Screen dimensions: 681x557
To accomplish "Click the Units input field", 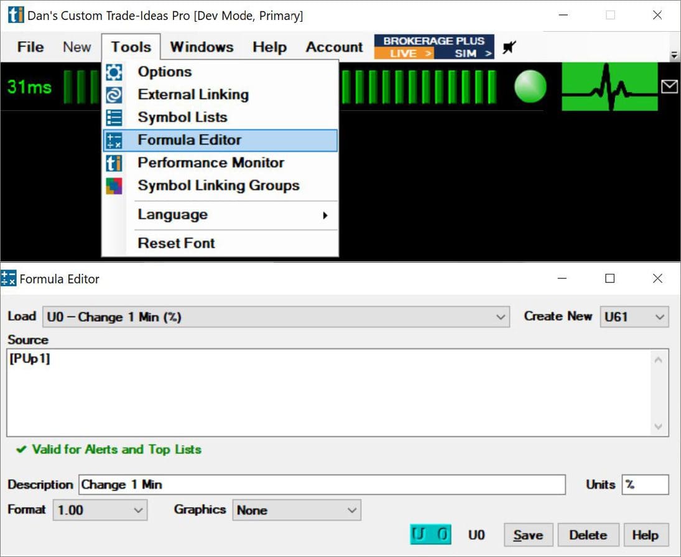I will 645,484.
